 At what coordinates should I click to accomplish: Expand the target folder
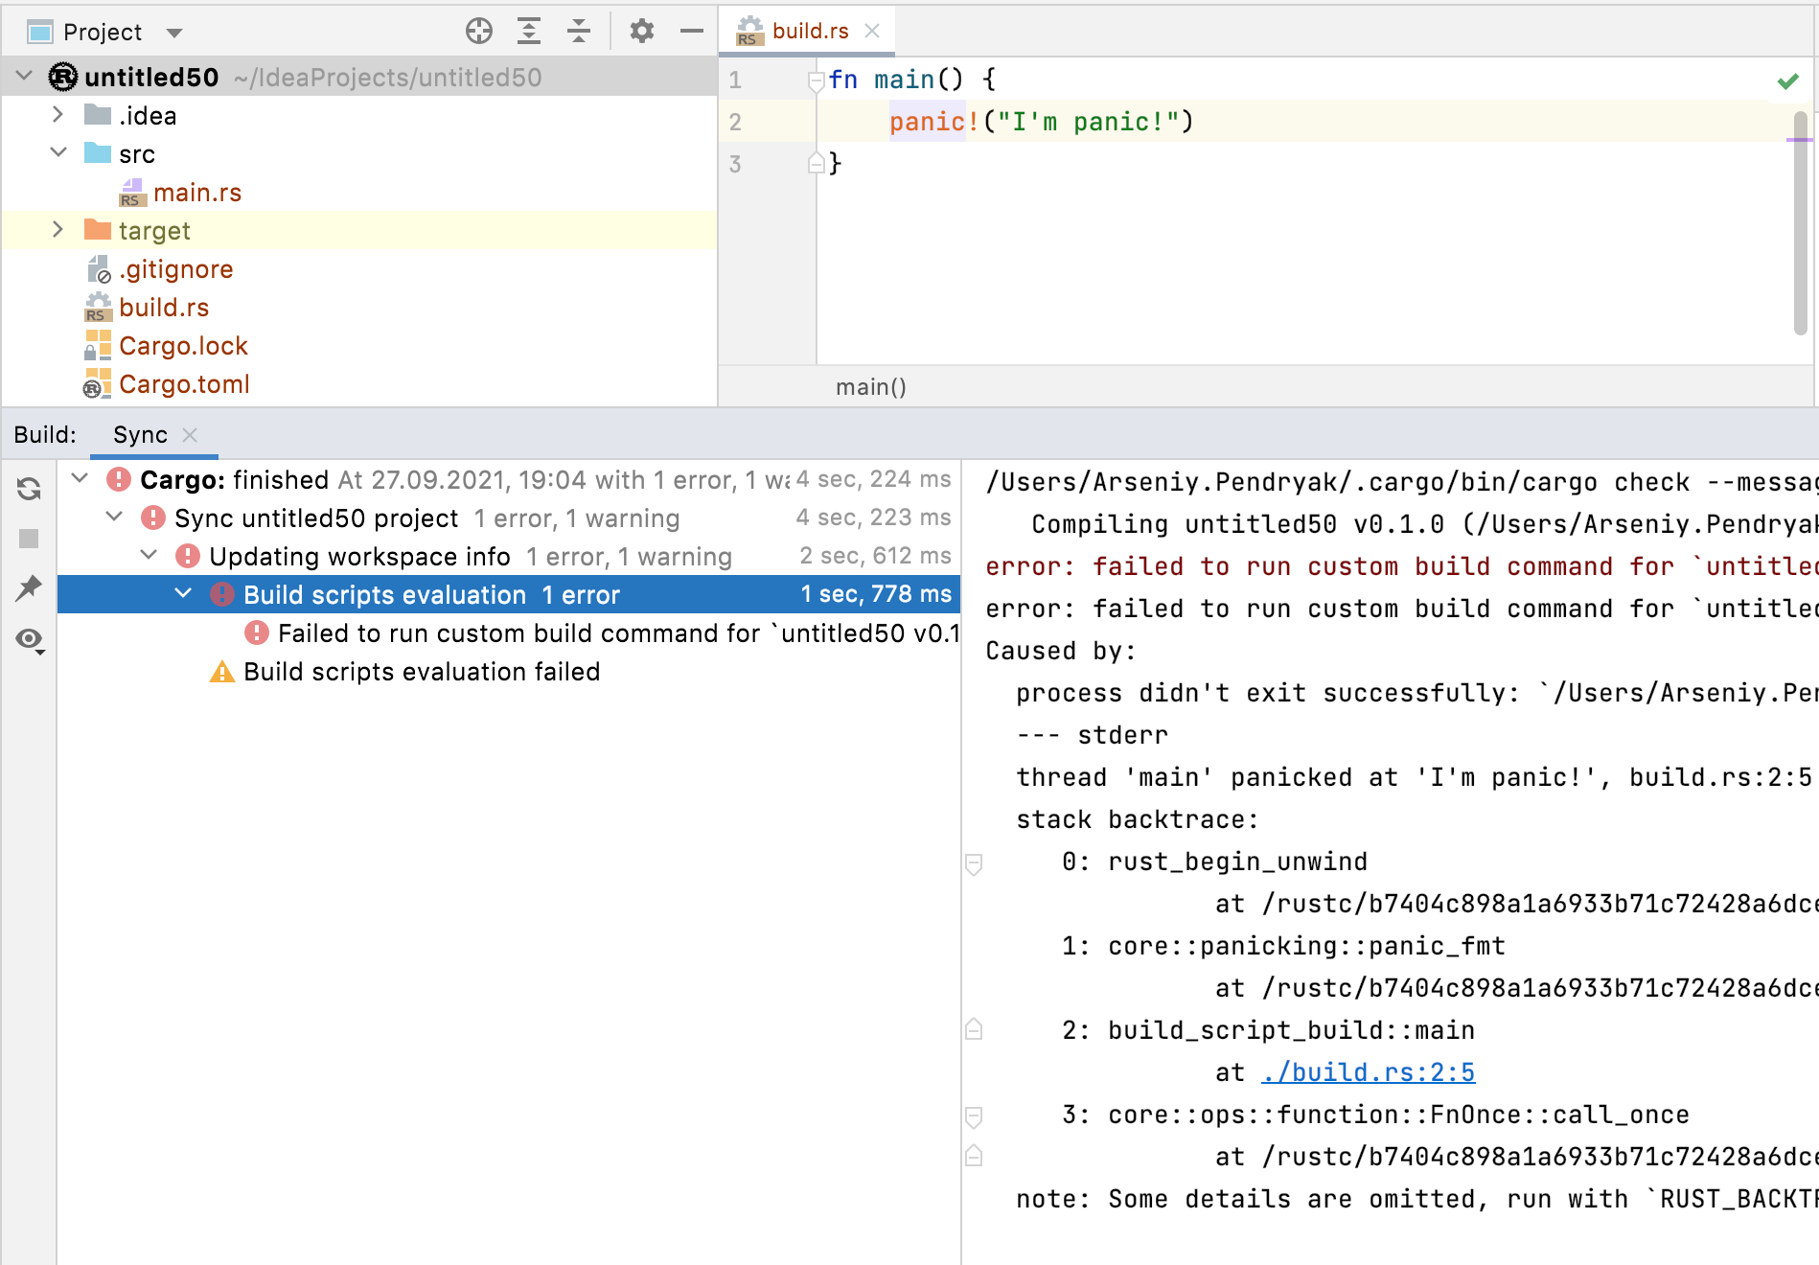[58, 230]
